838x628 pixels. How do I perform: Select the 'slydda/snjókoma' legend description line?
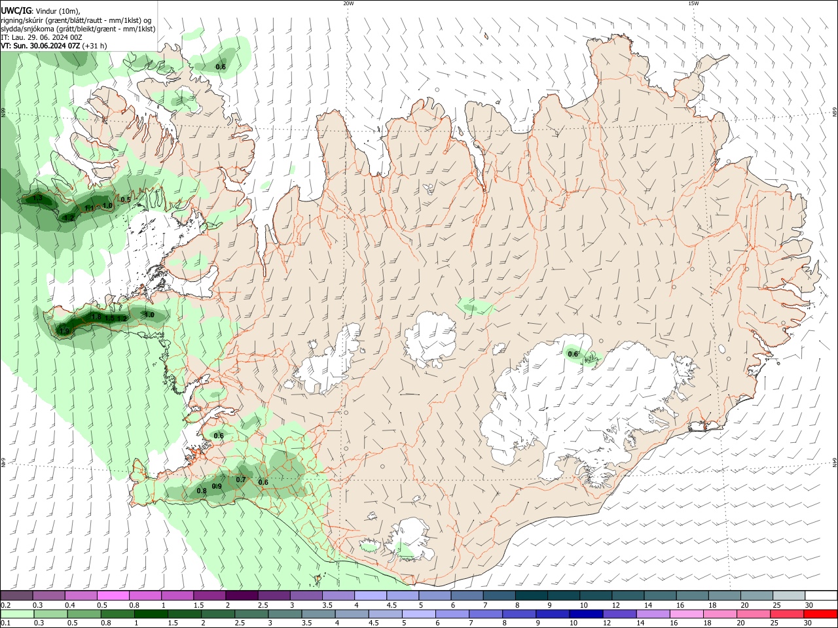coord(78,29)
